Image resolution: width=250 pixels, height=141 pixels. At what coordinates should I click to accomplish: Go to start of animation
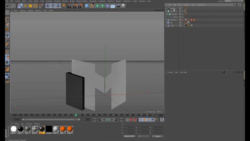(95, 120)
